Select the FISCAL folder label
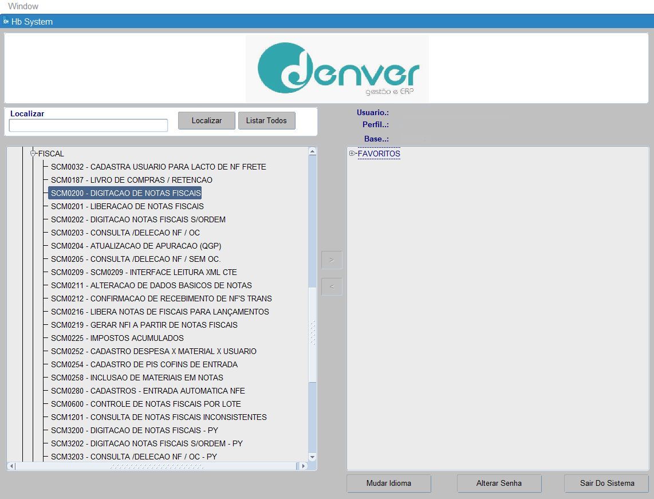The height and width of the screenshot is (499, 654). tap(51, 154)
